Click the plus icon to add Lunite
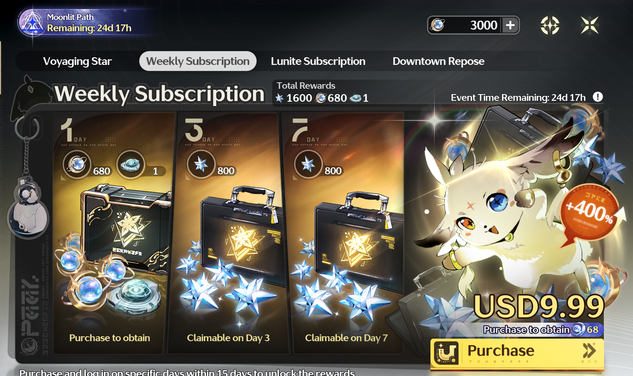This screenshot has height=376, width=633. (x=510, y=25)
